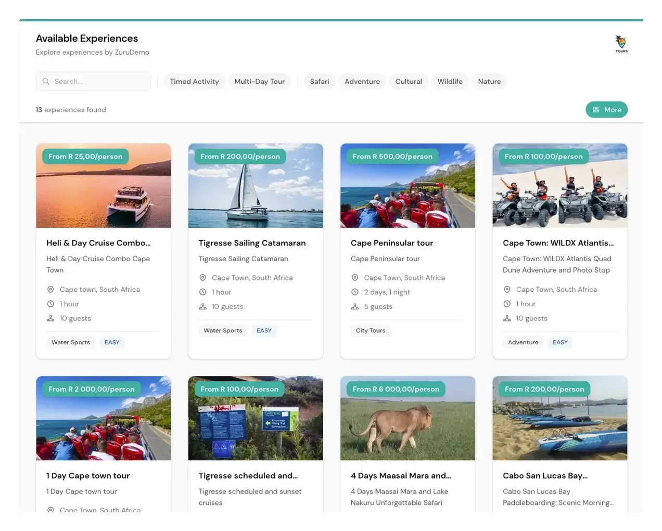This screenshot has height=531, width=662.
Task: Open the Cabo San Lucas paddleboard image
Action: pos(559,418)
